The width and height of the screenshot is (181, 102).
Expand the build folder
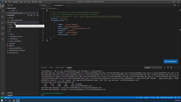click(x=10, y=25)
